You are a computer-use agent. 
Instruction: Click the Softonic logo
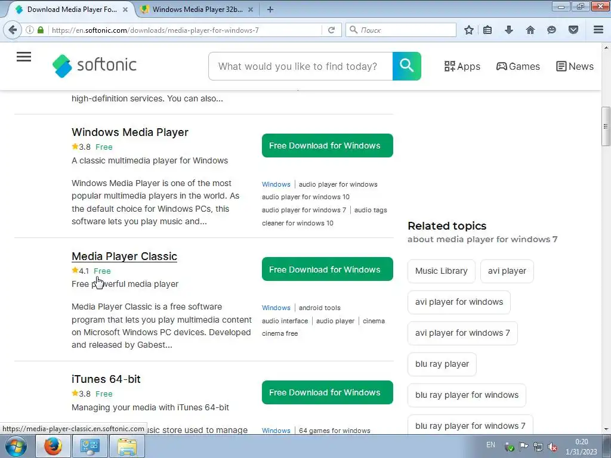[94, 66]
